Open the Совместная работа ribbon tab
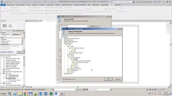 (80, 5)
